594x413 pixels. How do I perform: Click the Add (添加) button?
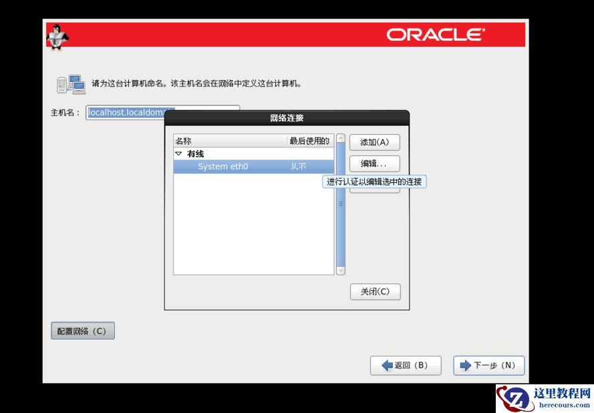coord(374,142)
